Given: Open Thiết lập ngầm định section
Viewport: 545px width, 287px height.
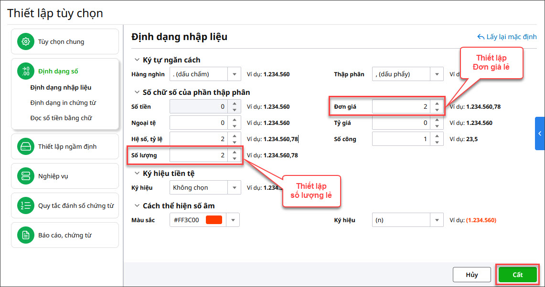Looking at the screenshot, I should tap(65, 146).
